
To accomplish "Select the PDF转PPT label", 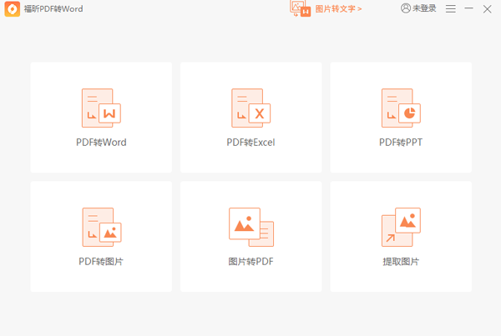I will (x=401, y=143).
